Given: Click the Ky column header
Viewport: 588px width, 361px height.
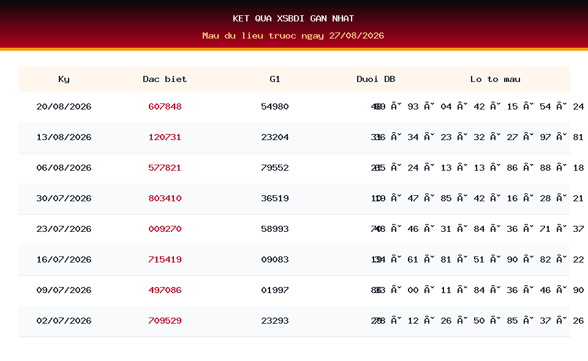Looking at the screenshot, I should [x=64, y=79].
